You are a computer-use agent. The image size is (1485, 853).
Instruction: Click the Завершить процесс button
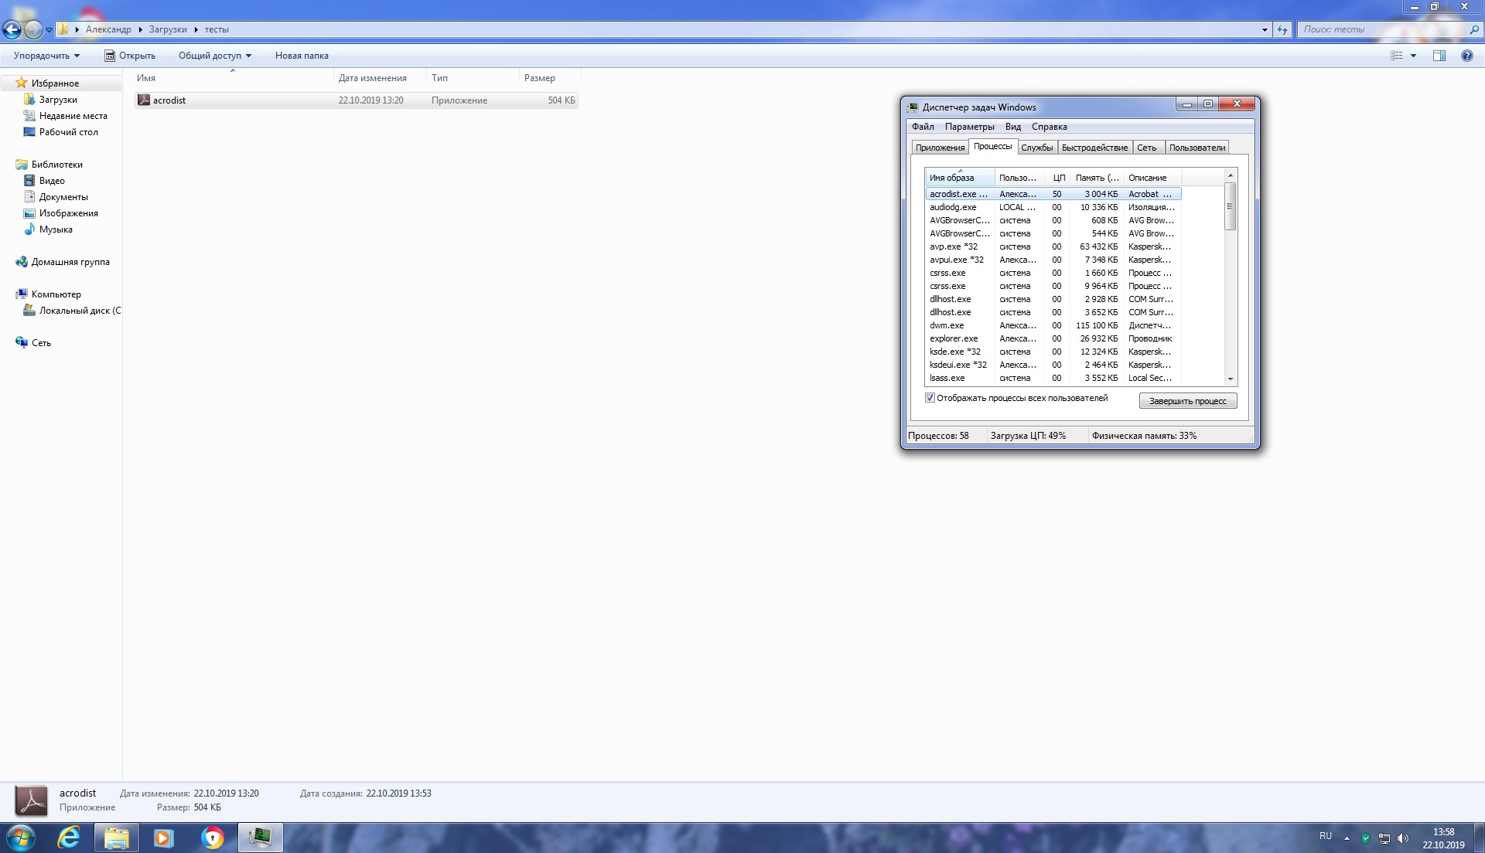(1187, 401)
